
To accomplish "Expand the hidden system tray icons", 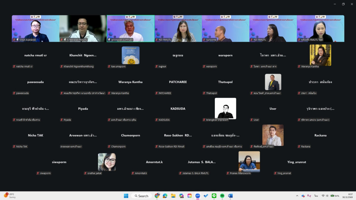I will click(297, 196).
